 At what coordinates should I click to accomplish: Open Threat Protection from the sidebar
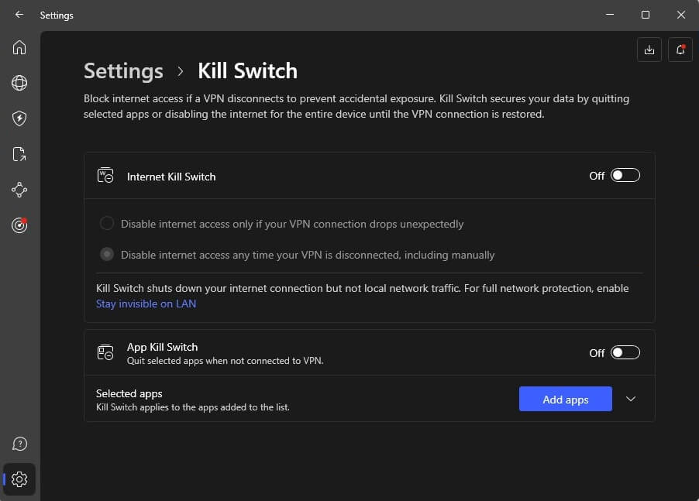coord(19,118)
